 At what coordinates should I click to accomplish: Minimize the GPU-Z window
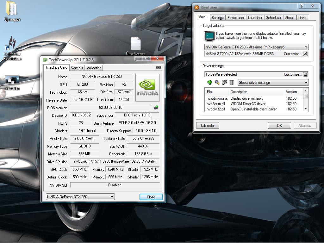[x=139, y=59]
